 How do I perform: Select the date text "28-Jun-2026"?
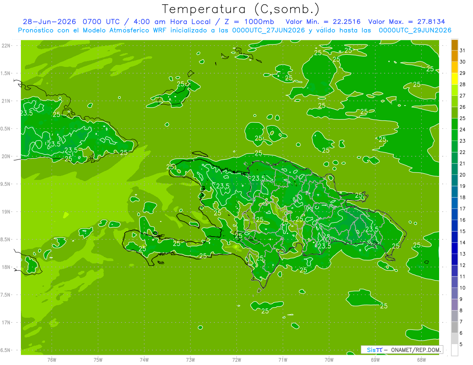(x=50, y=22)
